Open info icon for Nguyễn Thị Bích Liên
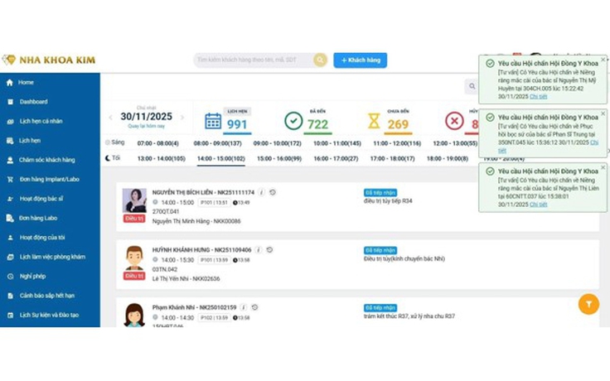Viewport: 610px width, 381px height. click(262, 192)
